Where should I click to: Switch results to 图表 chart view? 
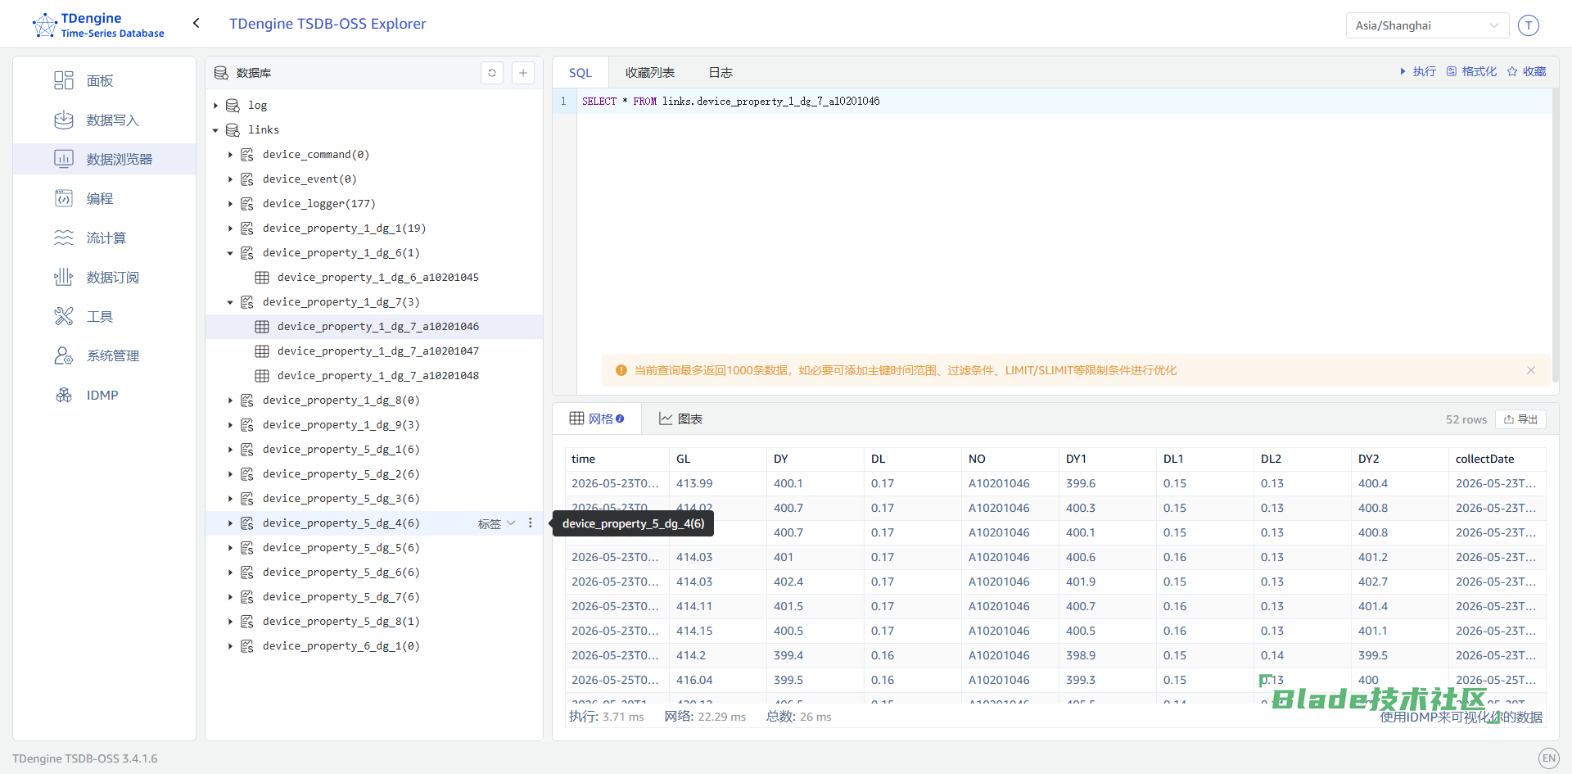681,419
